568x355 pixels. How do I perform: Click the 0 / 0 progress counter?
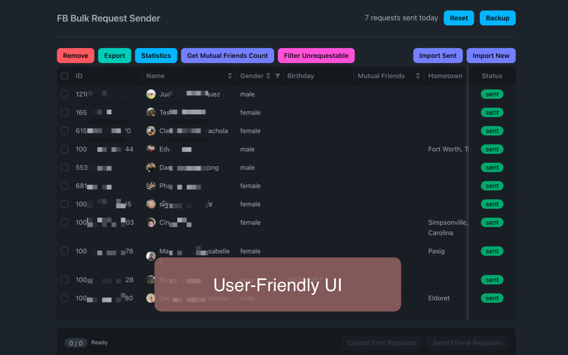(76, 343)
